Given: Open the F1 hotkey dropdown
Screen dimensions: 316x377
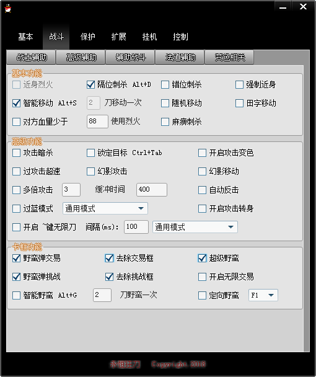Looking at the screenshot, I should point(263,295).
